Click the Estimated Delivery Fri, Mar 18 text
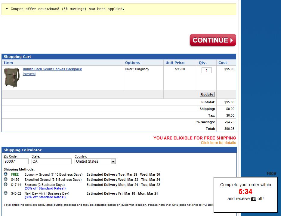The width and height of the screenshot is (281, 216). (x=122, y=194)
